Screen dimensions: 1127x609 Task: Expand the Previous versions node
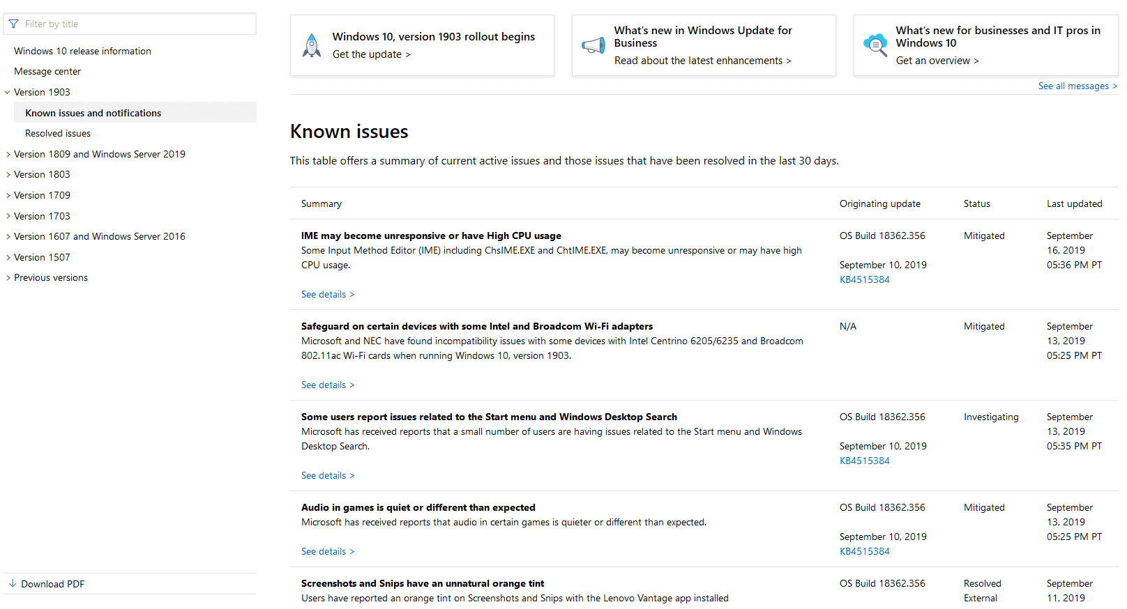click(x=8, y=278)
